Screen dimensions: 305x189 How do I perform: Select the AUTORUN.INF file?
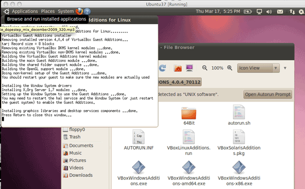(x=139, y=140)
